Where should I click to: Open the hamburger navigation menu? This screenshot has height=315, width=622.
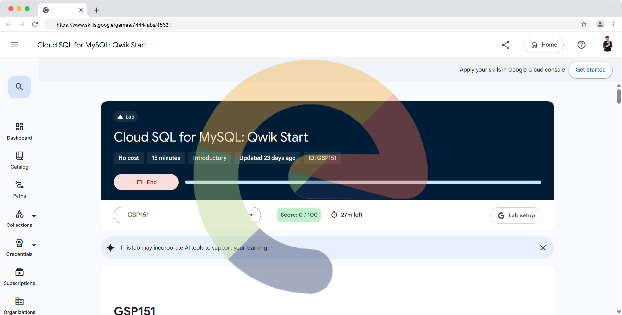coord(15,45)
